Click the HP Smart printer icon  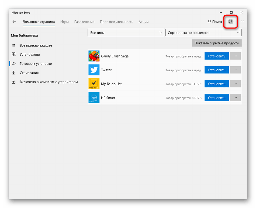pos(94,98)
